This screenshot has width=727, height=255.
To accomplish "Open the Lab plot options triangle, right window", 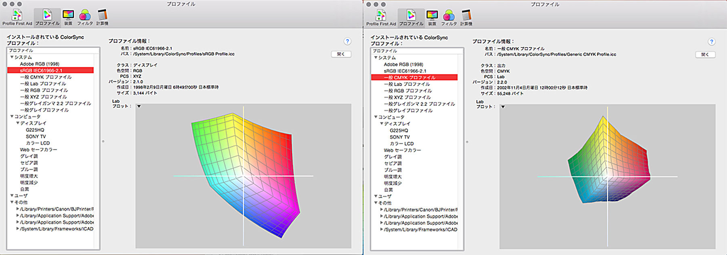I will point(503,107).
